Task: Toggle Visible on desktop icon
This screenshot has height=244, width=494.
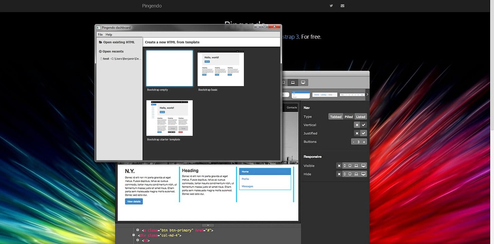Action: pyautogui.click(x=363, y=166)
